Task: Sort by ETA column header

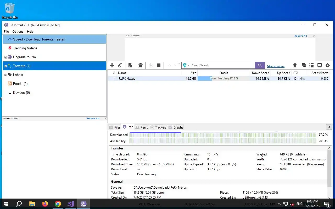Action: [x=298, y=73]
